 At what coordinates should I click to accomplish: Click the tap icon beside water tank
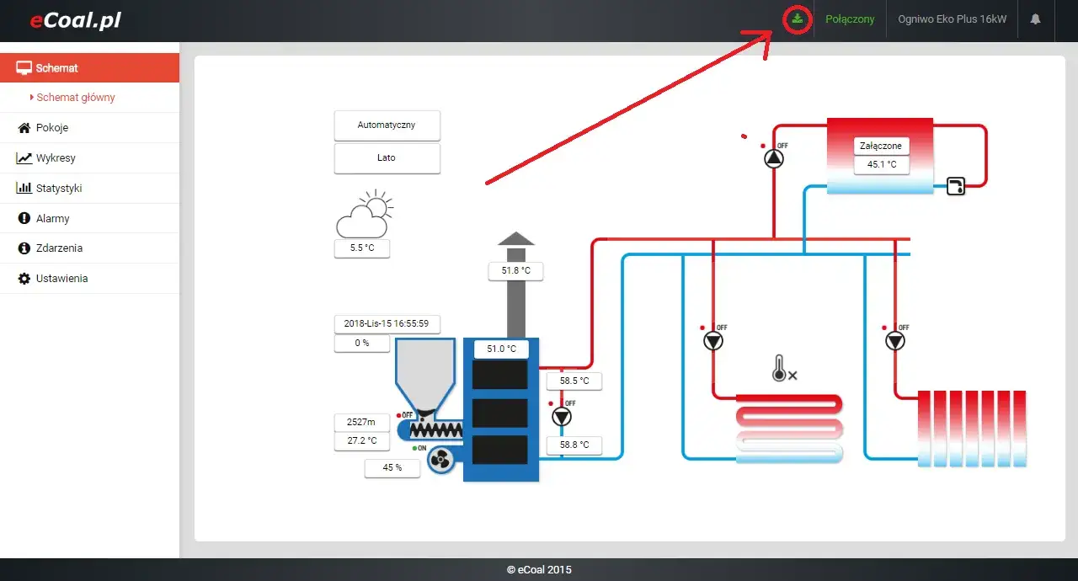956,186
